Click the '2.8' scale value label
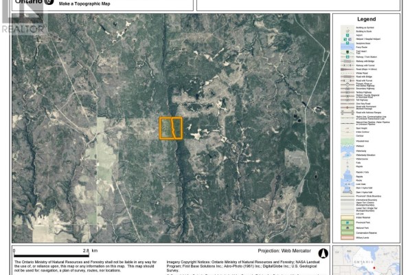Viewport: 412px width, 275px height. pos(86,251)
